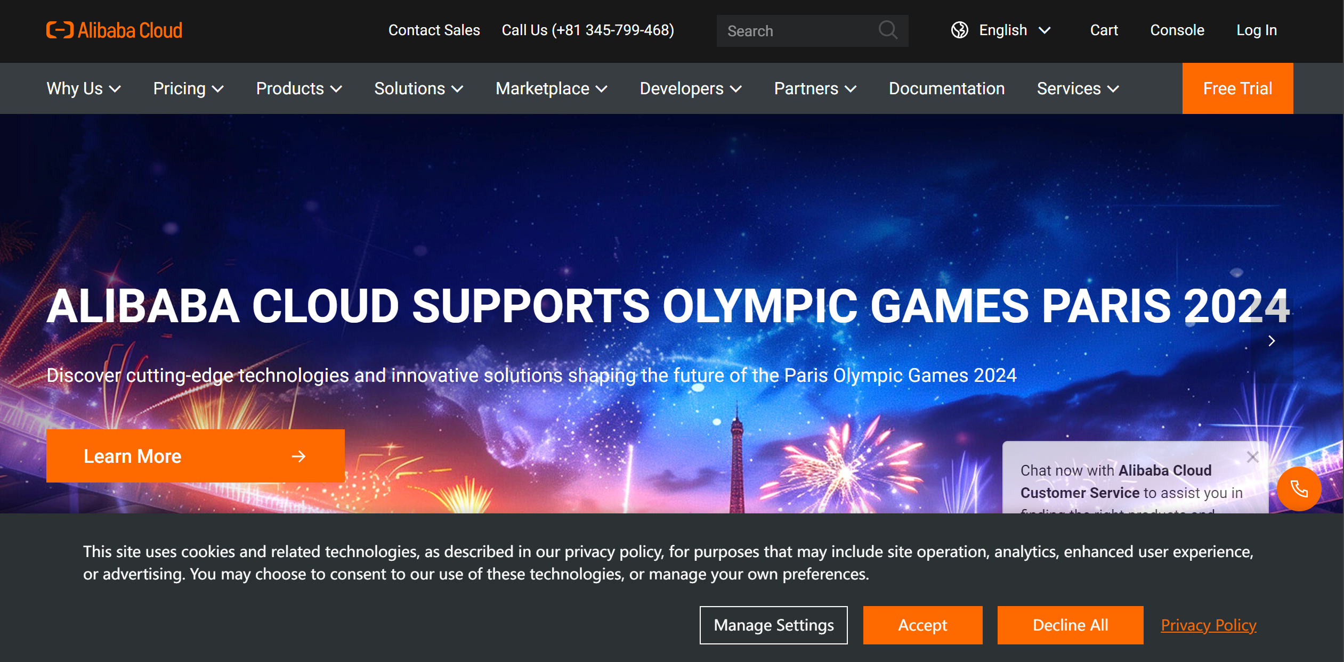
Task: Expand the Products menu
Action: pos(298,88)
